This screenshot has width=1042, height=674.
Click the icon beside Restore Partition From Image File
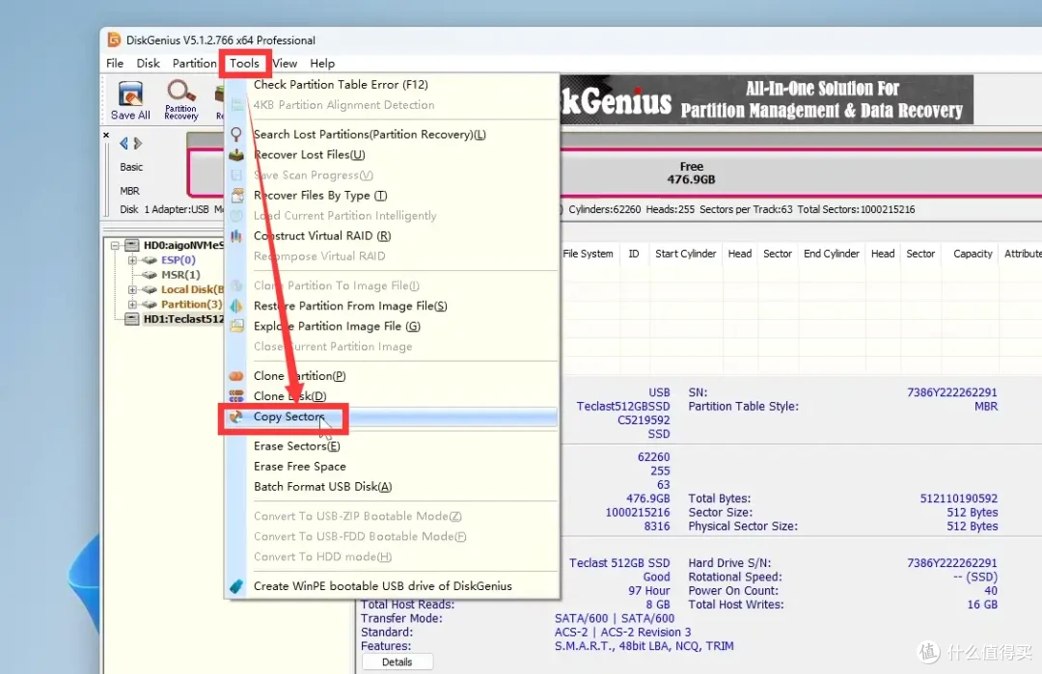pos(236,306)
